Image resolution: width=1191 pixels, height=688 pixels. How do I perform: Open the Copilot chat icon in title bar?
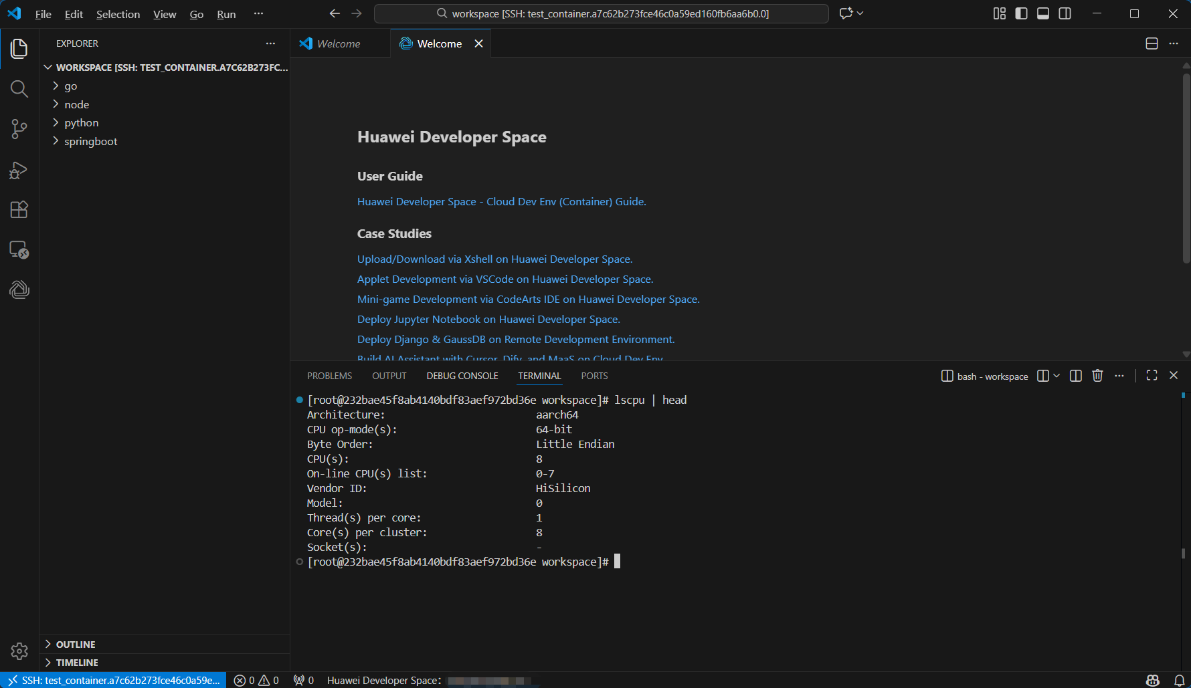(x=846, y=13)
